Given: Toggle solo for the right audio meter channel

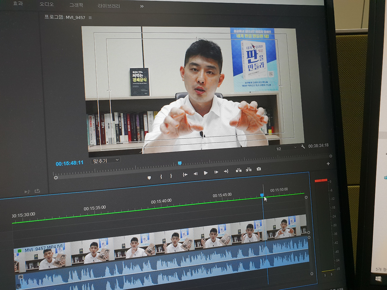Looking at the screenshot, I should click(x=332, y=274).
